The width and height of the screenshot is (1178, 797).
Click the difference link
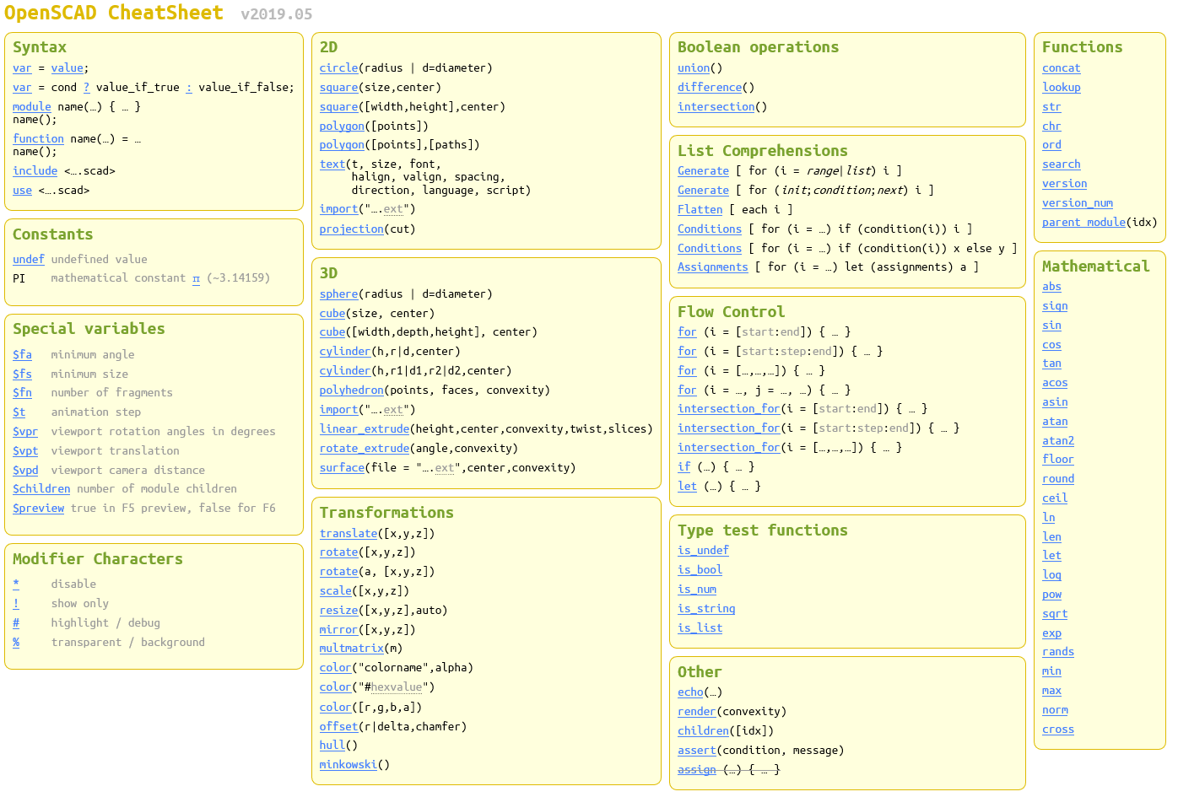click(710, 88)
